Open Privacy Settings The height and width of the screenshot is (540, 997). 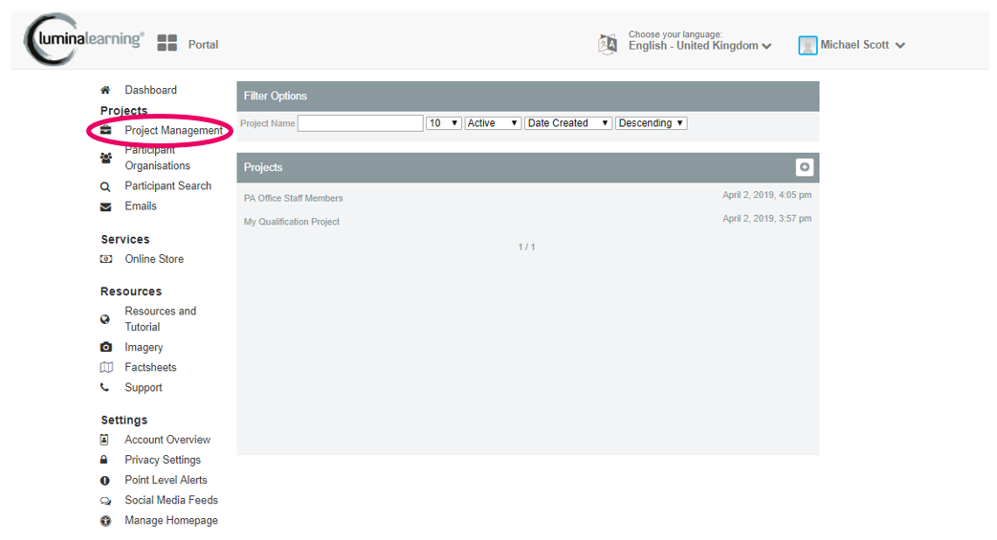(163, 460)
